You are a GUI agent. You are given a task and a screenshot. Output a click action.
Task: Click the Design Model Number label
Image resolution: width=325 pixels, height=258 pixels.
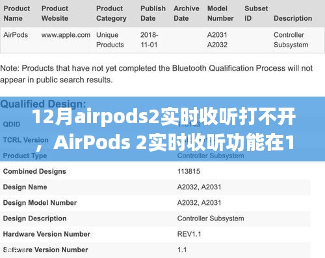pyautogui.click(x=40, y=203)
